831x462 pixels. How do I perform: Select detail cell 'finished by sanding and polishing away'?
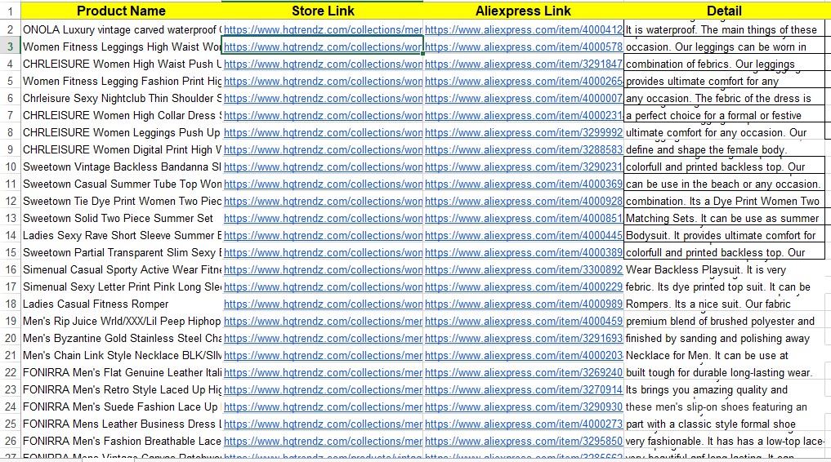pos(724,338)
